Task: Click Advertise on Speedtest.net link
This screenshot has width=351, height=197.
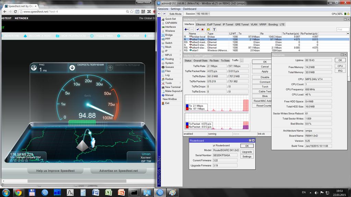Action: pyautogui.click(x=118, y=171)
